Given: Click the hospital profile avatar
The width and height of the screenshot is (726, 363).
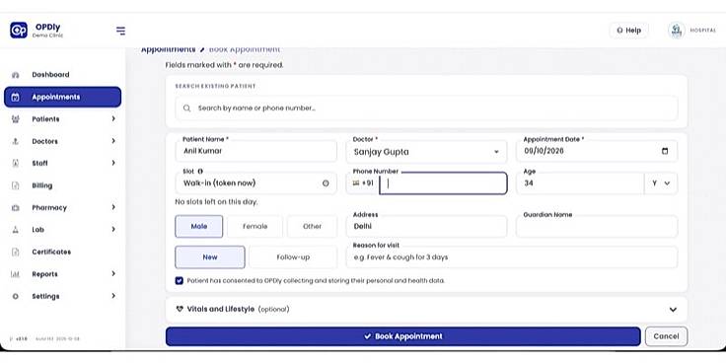Looking at the screenshot, I should point(677,31).
